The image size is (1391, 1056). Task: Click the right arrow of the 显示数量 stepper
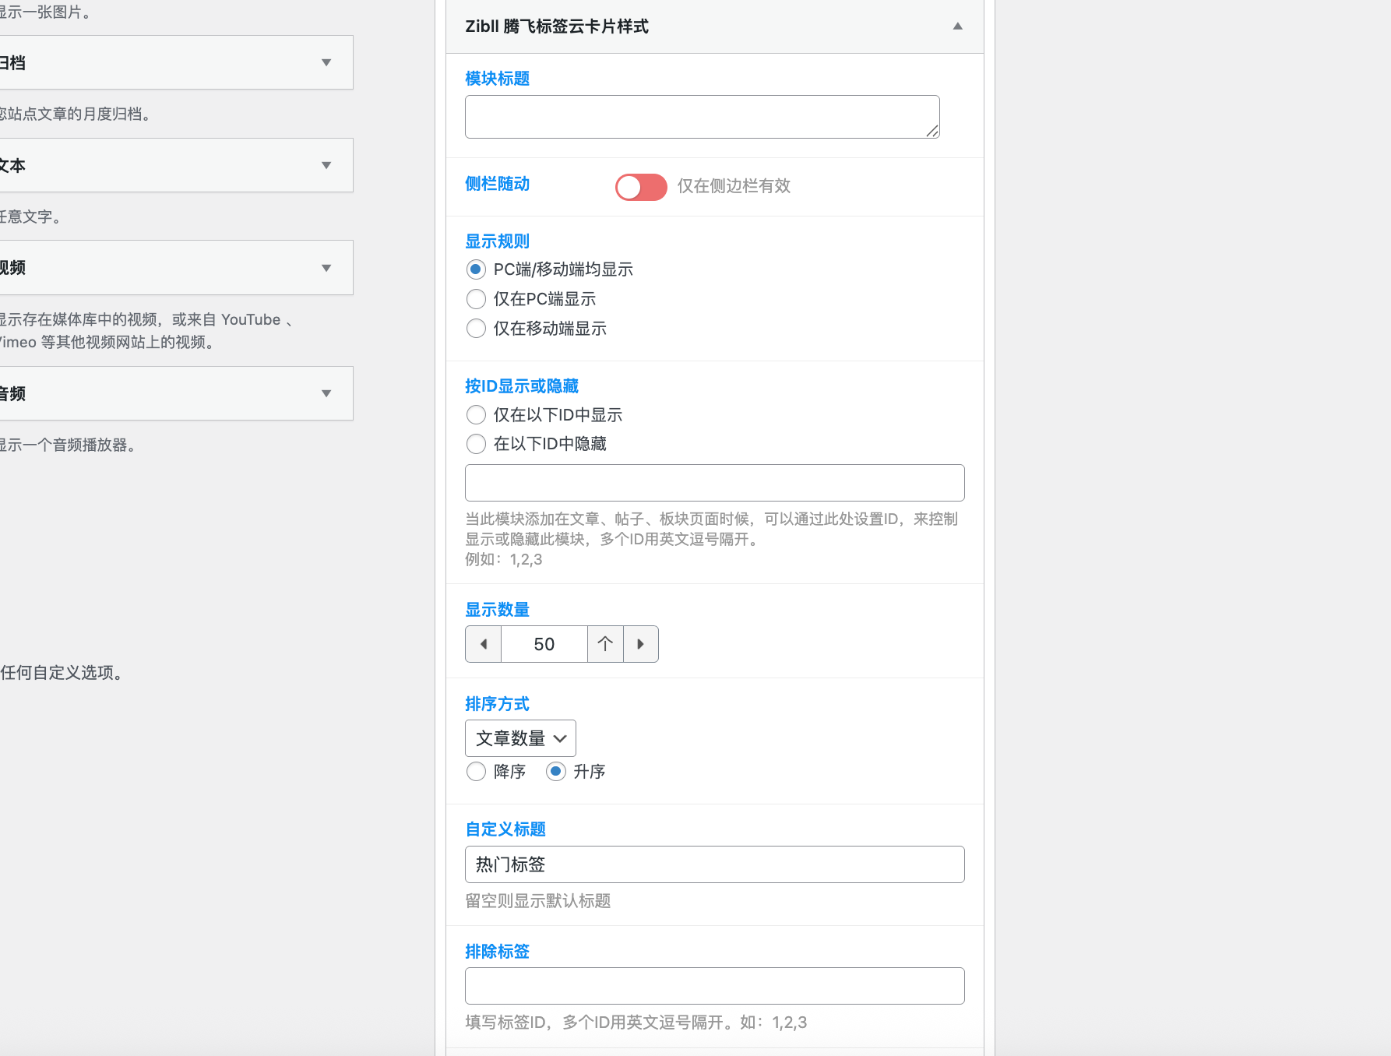(640, 644)
